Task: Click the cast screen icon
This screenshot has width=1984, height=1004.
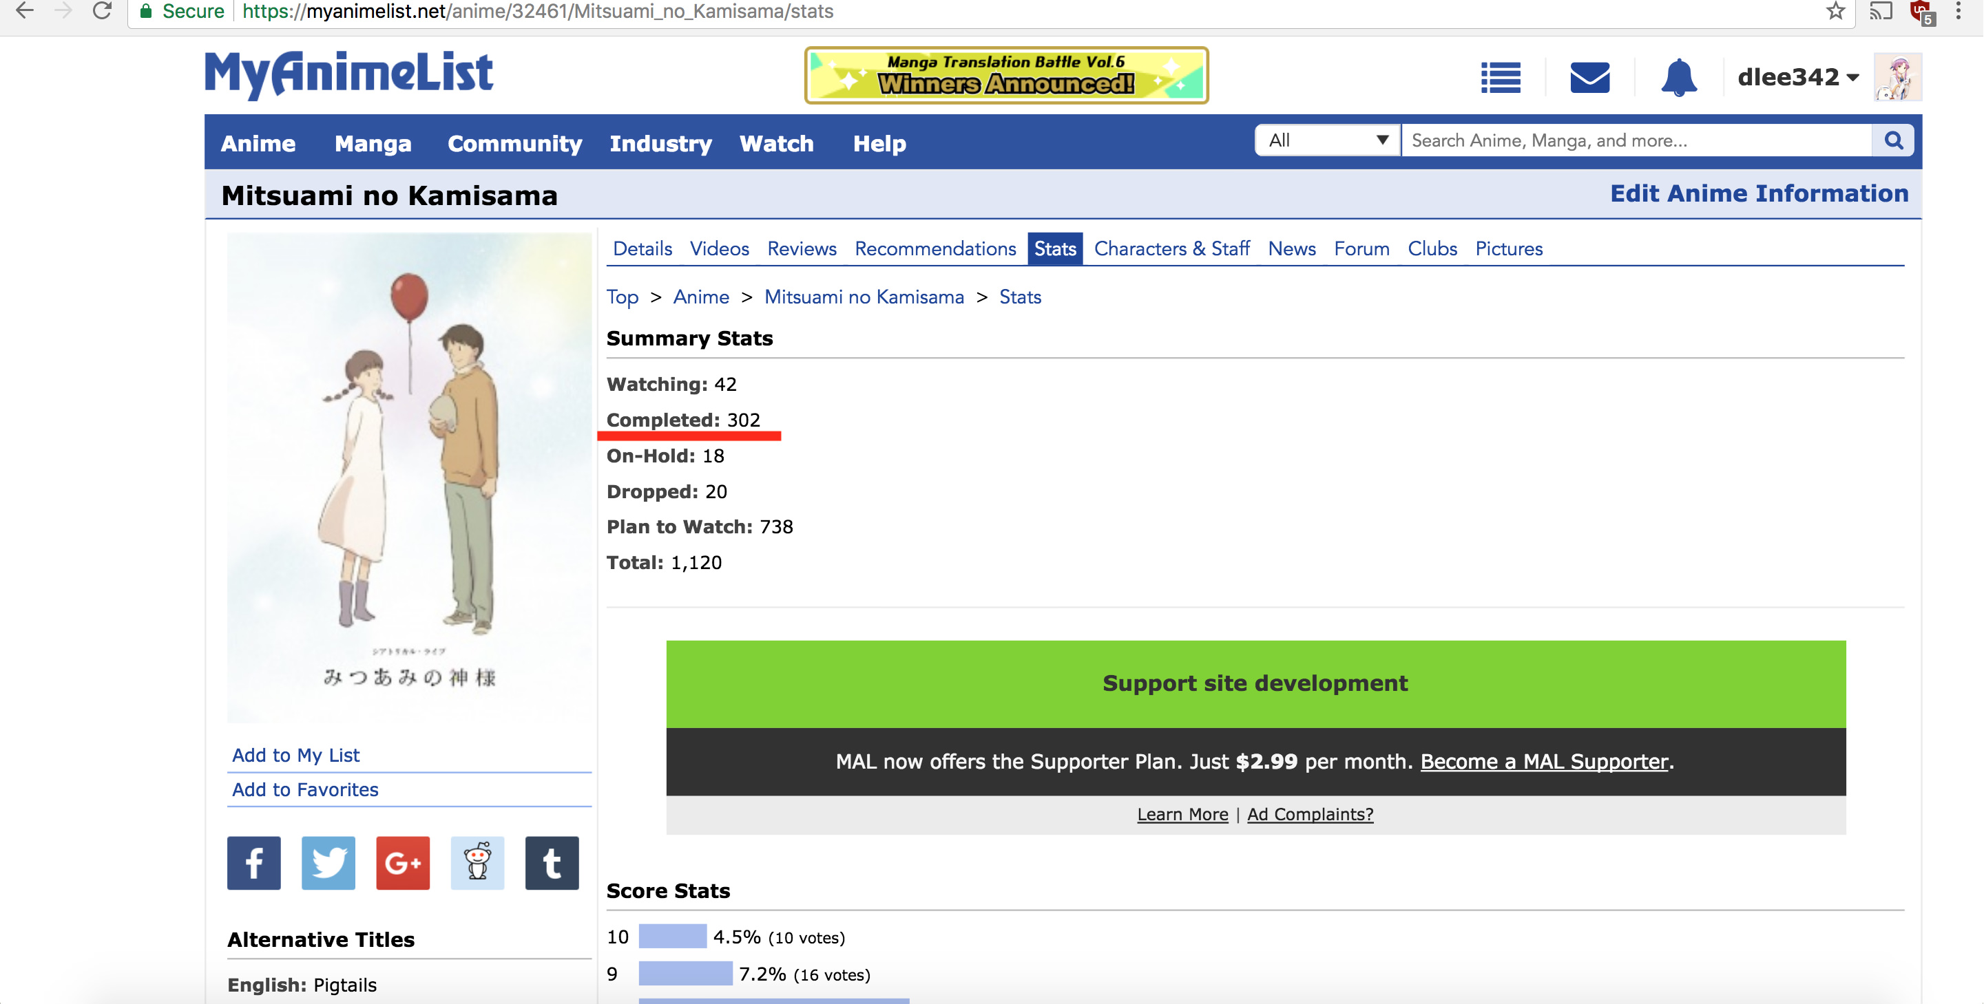Action: [1880, 11]
